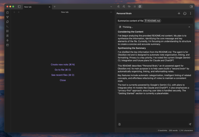Click the See recent files link
The width and height of the screenshot is (199, 137).
63,75
